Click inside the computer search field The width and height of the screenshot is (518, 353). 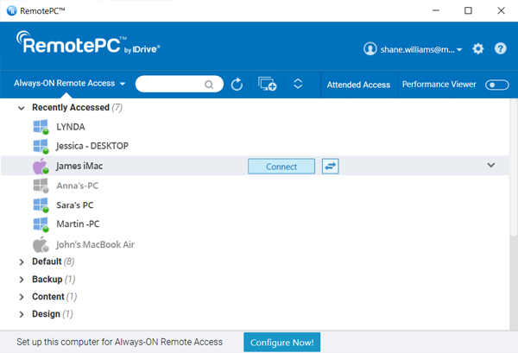pos(170,85)
